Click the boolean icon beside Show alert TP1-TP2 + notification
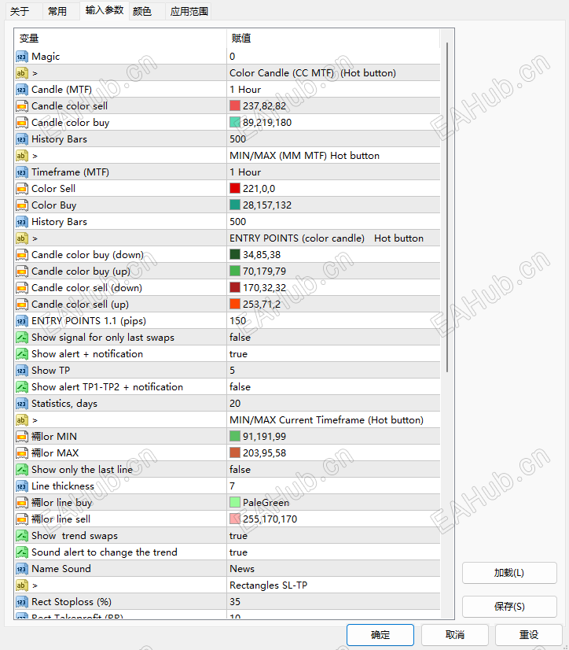569x650 pixels. click(x=22, y=387)
